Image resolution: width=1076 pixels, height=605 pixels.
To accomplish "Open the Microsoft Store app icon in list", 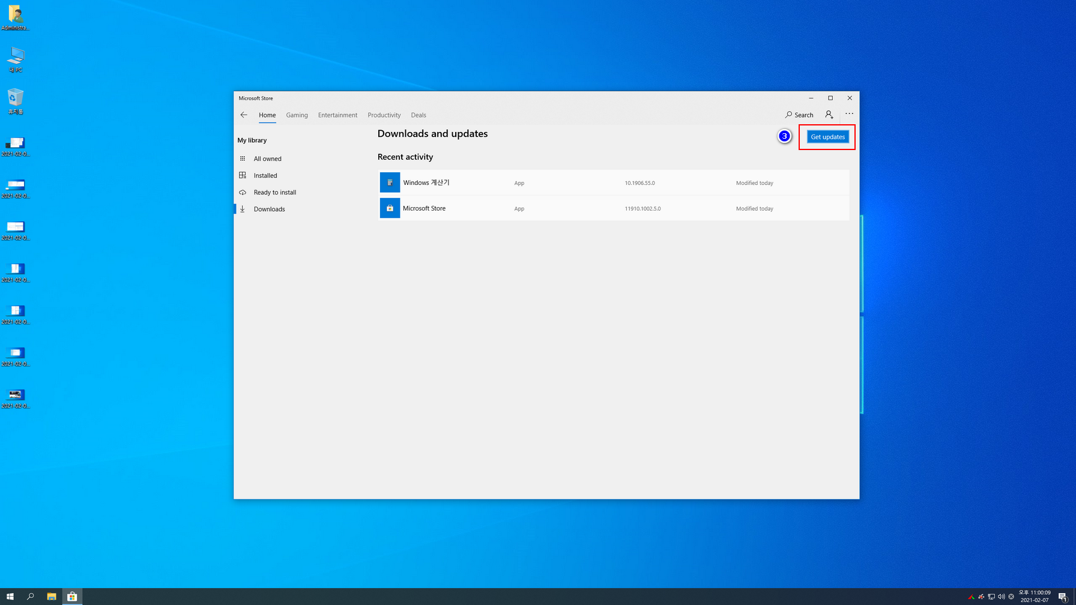I will [x=390, y=208].
